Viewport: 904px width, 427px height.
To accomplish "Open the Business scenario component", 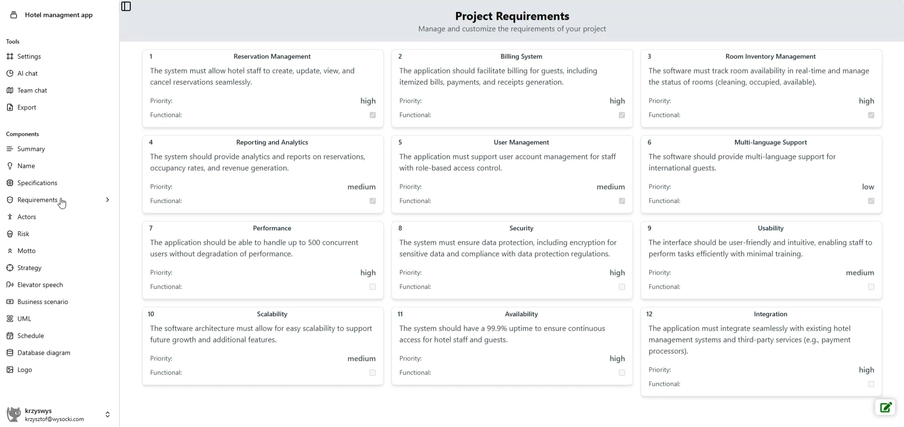I will point(42,302).
